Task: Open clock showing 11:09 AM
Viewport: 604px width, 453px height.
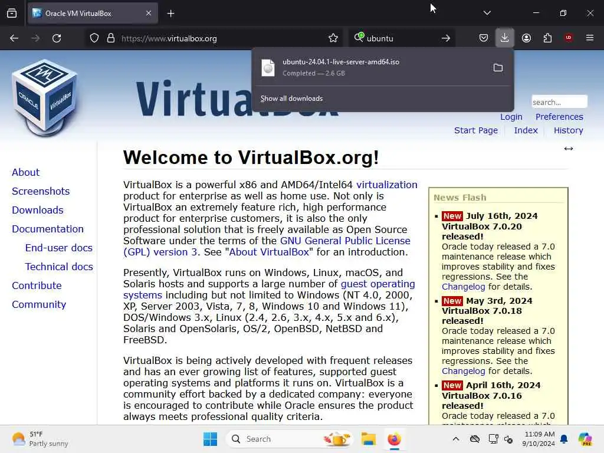Action: [539, 439]
